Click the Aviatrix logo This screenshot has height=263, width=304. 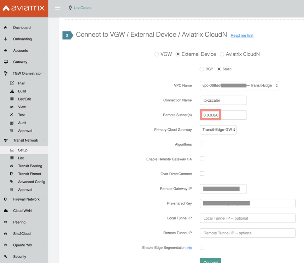pyautogui.click(x=24, y=8)
